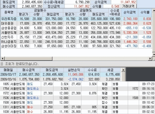The image size is (155, 114).
Task: Select order 1754 매도취소 row
Action: [x=77, y=89]
